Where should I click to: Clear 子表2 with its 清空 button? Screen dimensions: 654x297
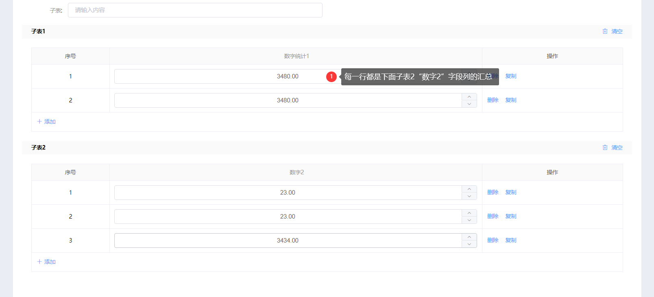(x=613, y=147)
